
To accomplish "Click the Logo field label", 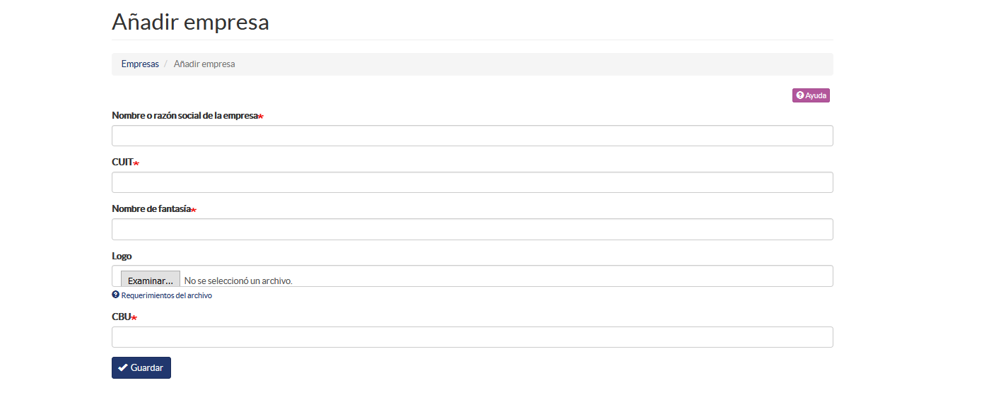I will pos(122,256).
